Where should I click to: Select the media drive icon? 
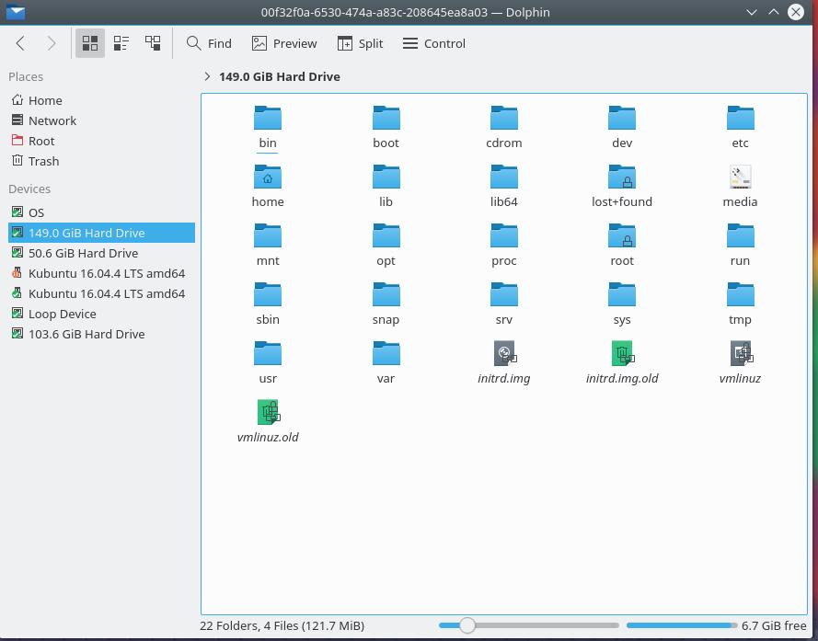coord(740,177)
